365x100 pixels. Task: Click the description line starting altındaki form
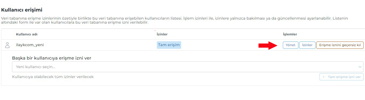(x=75, y=23)
